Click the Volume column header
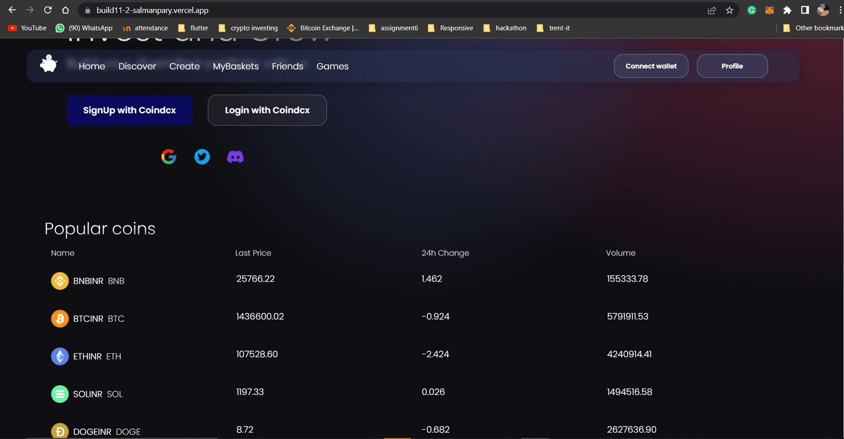Image resolution: width=844 pixels, height=439 pixels. (621, 253)
